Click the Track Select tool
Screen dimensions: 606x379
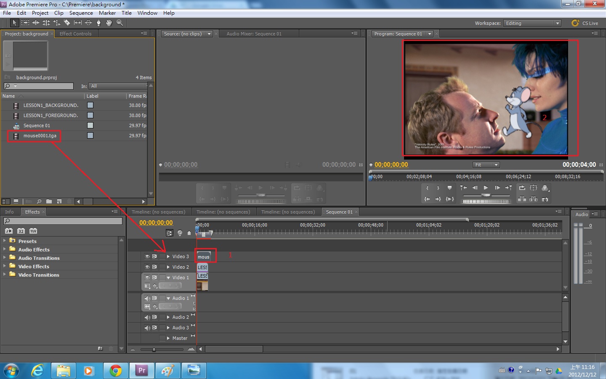(25, 23)
